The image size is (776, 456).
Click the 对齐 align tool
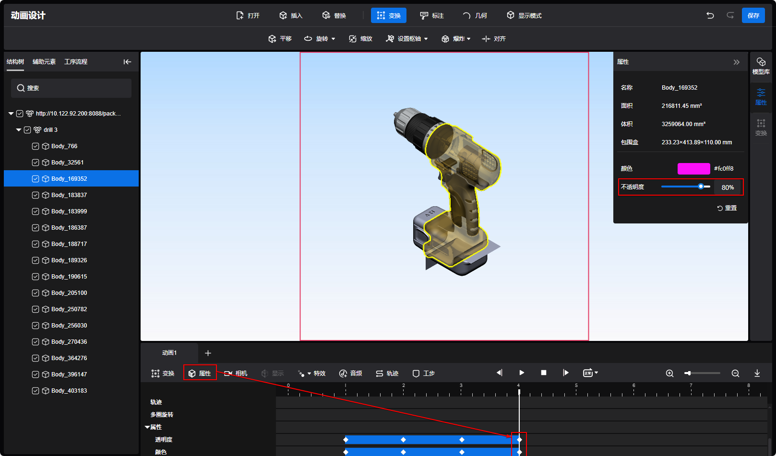pyautogui.click(x=494, y=39)
